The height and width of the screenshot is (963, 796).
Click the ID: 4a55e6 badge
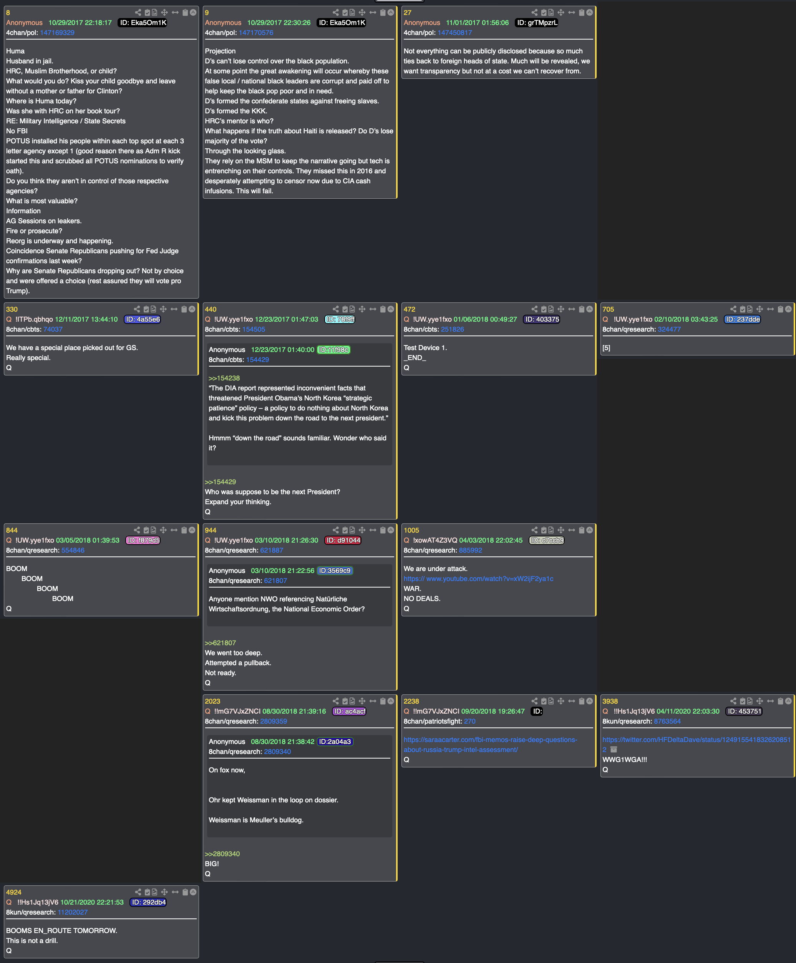click(x=143, y=319)
